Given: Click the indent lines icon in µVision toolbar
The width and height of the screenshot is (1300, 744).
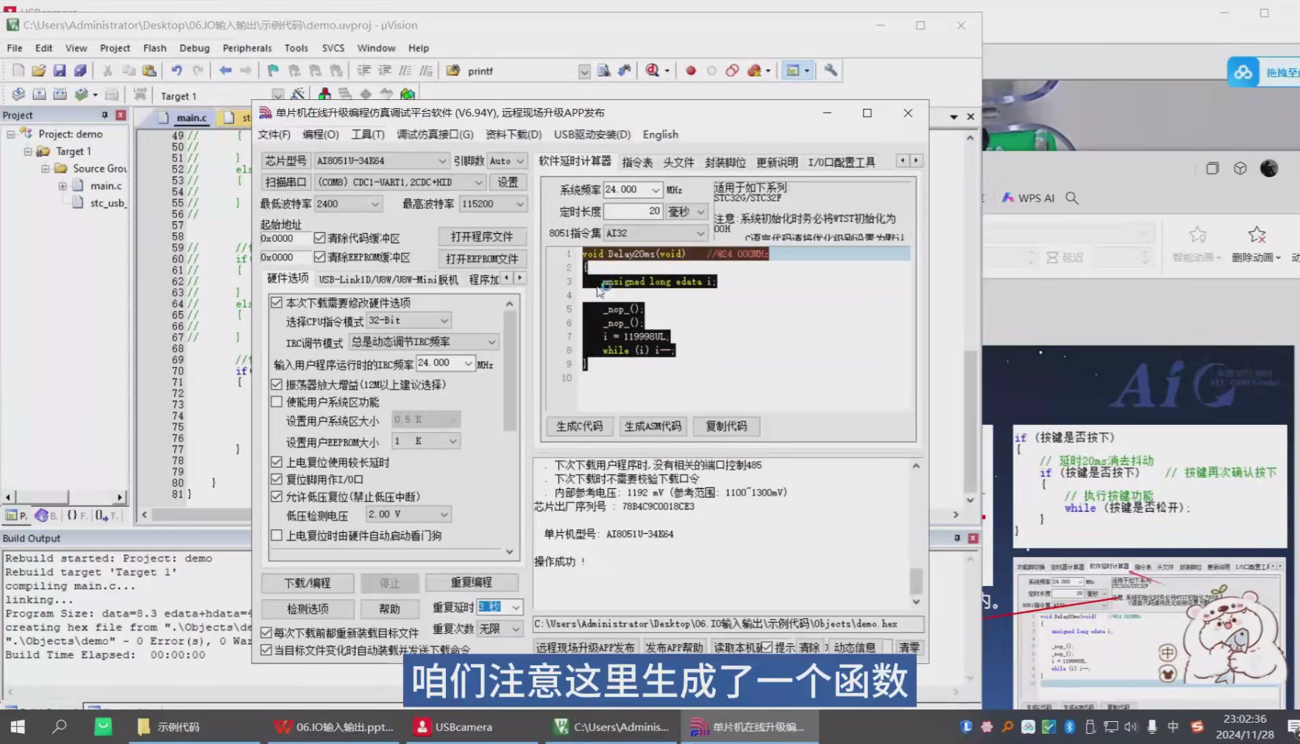Looking at the screenshot, I should click(x=363, y=71).
